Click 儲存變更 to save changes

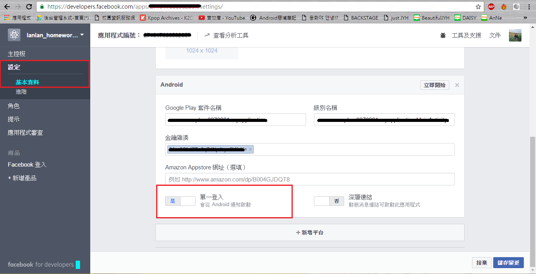point(509,263)
